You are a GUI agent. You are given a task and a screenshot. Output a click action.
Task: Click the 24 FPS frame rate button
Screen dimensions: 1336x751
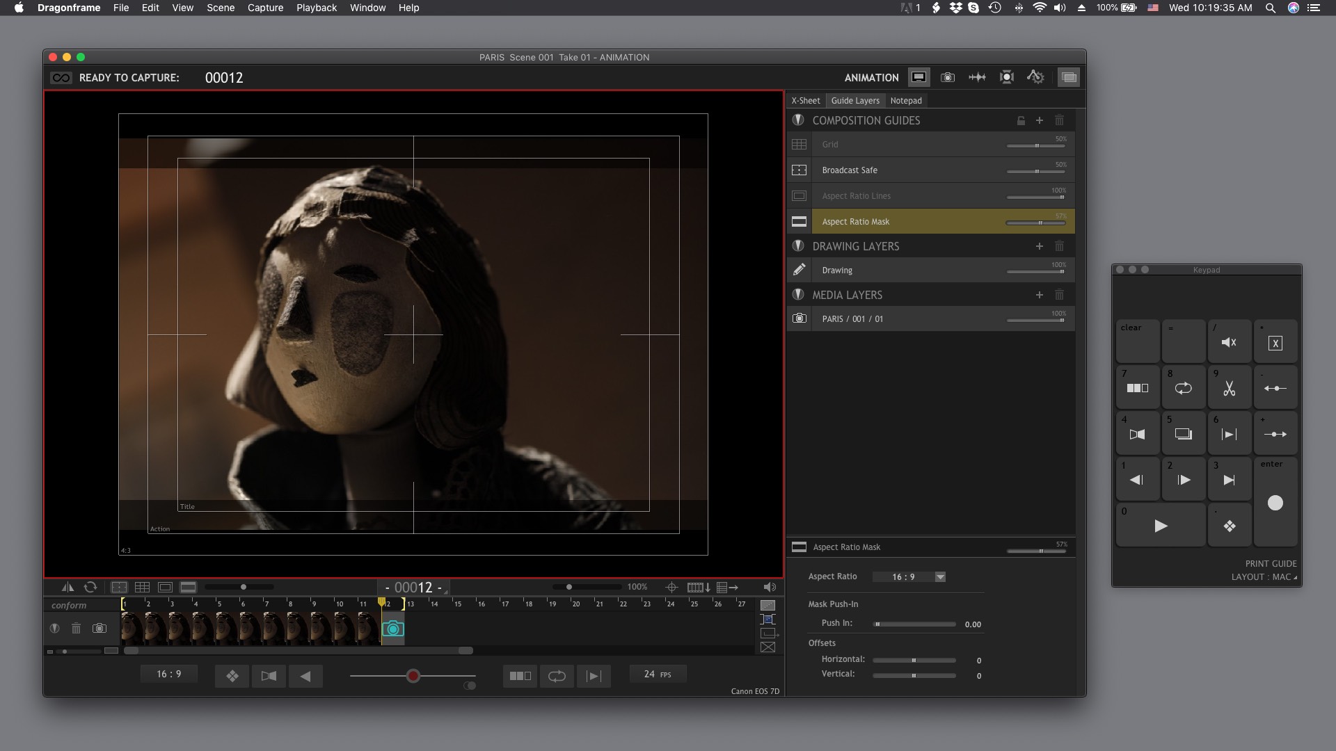click(658, 675)
